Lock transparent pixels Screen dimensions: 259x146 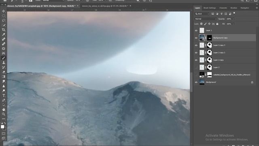point(201,24)
